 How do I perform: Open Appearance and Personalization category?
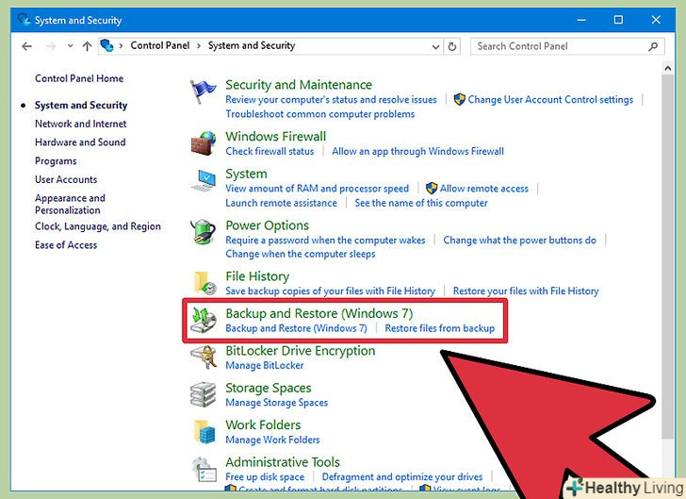click(70, 204)
